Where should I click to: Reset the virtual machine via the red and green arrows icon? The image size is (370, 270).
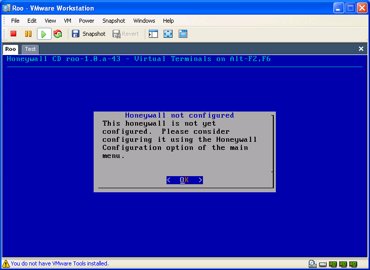point(58,34)
